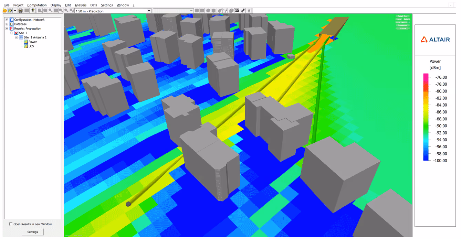Select the Database 'D' tree icon

point(11,24)
